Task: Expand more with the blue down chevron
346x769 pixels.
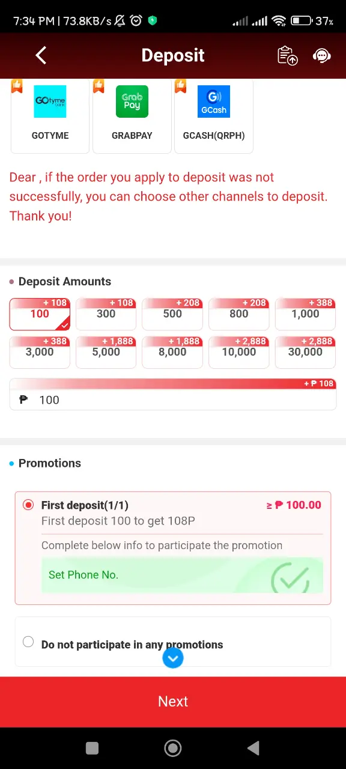Action: pos(173,658)
